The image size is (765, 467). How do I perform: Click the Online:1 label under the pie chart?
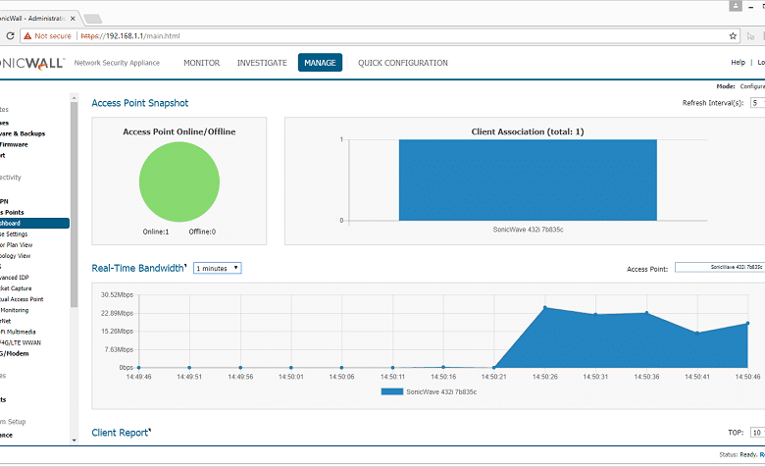pos(156,232)
